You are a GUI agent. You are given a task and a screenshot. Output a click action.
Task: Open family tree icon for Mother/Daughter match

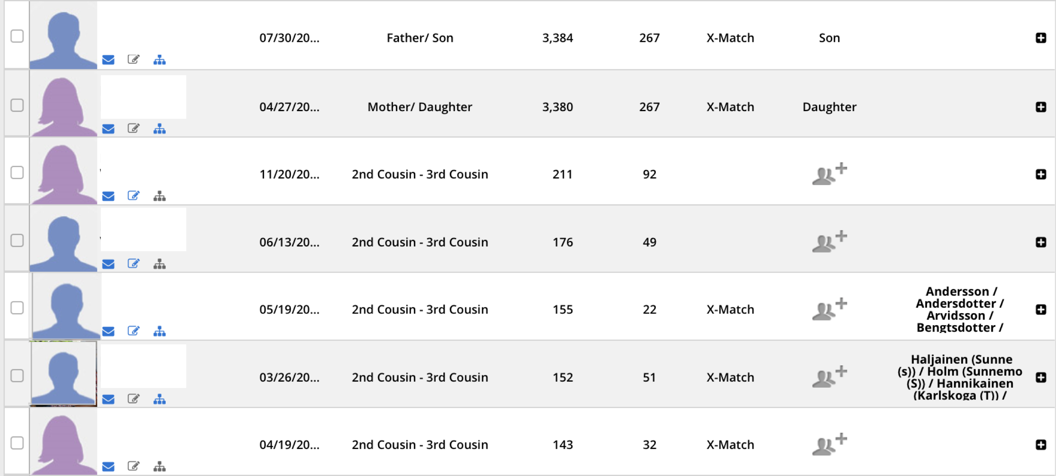pos(159,129)
